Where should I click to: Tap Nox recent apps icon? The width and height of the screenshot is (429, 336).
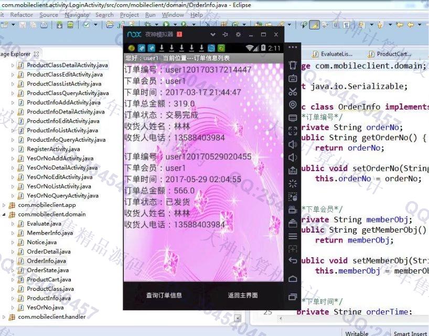coord(293,297)
